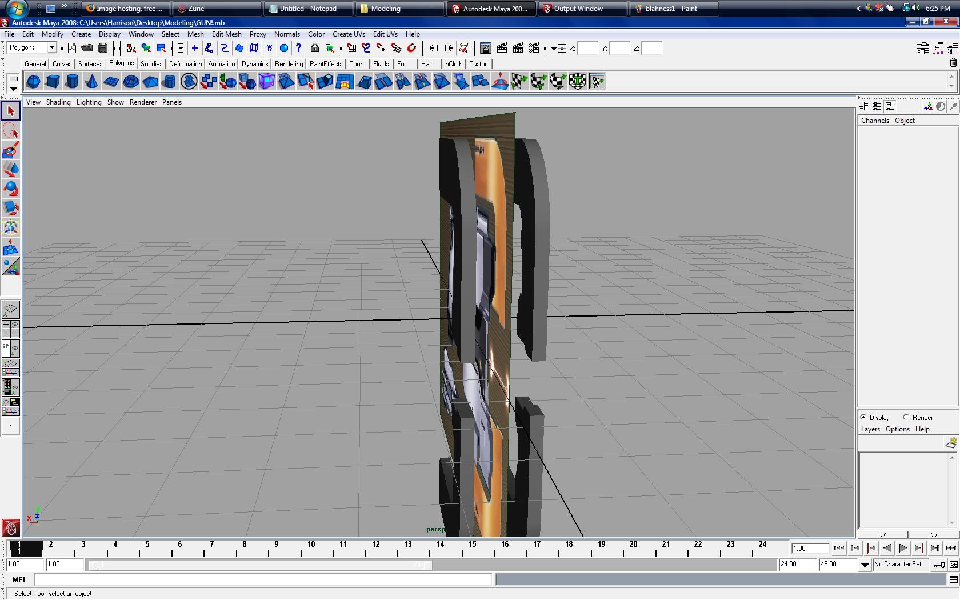Screen dimensions: 960x600
Task: Create a polygon cylinder from shelf
Action: click(x=72, y=82)
